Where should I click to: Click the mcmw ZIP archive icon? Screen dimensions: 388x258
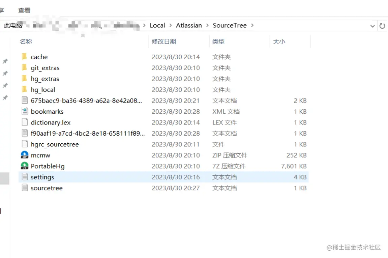click(x=25, y=155)
